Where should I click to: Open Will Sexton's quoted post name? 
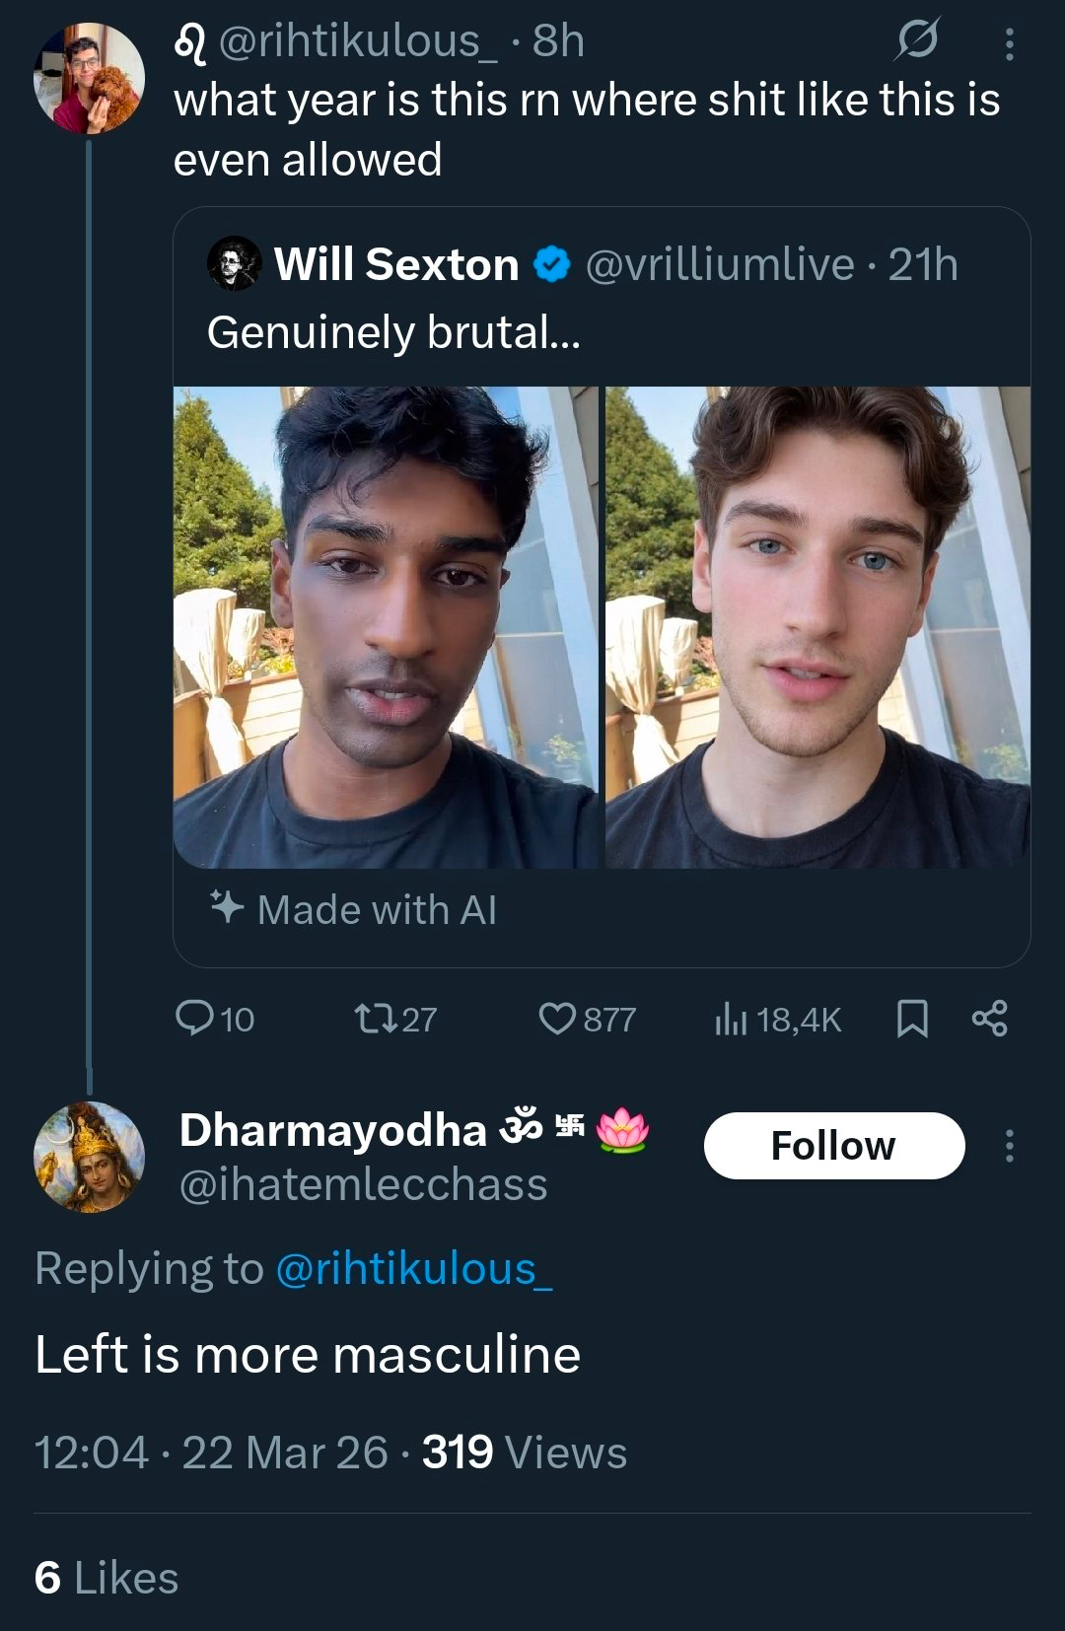coord(396,264)
